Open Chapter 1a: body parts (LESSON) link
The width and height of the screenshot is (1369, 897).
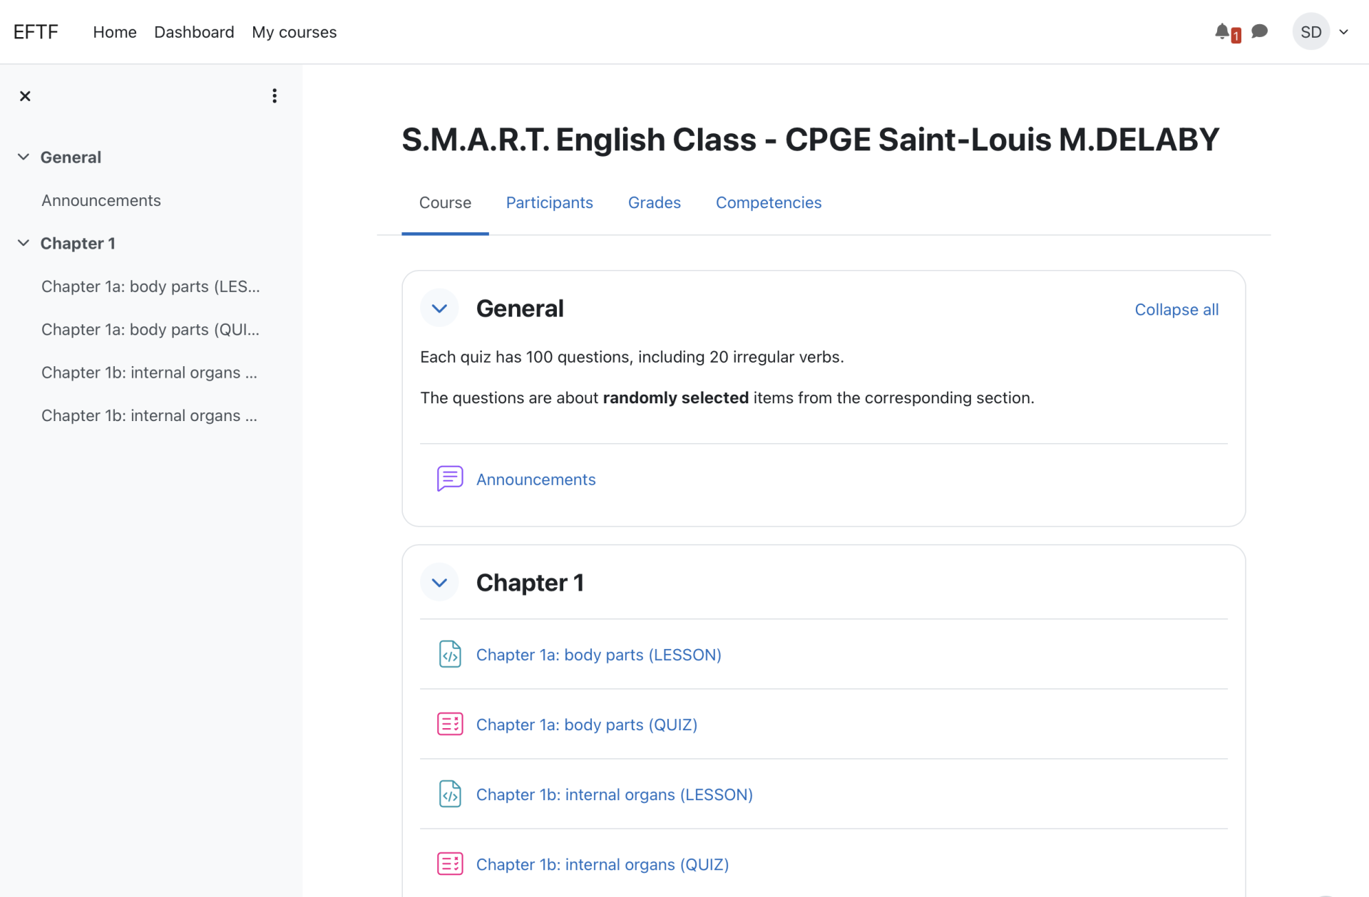[x=598, y=655]
